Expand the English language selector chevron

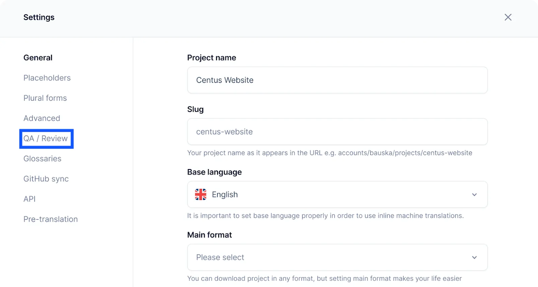474,195
